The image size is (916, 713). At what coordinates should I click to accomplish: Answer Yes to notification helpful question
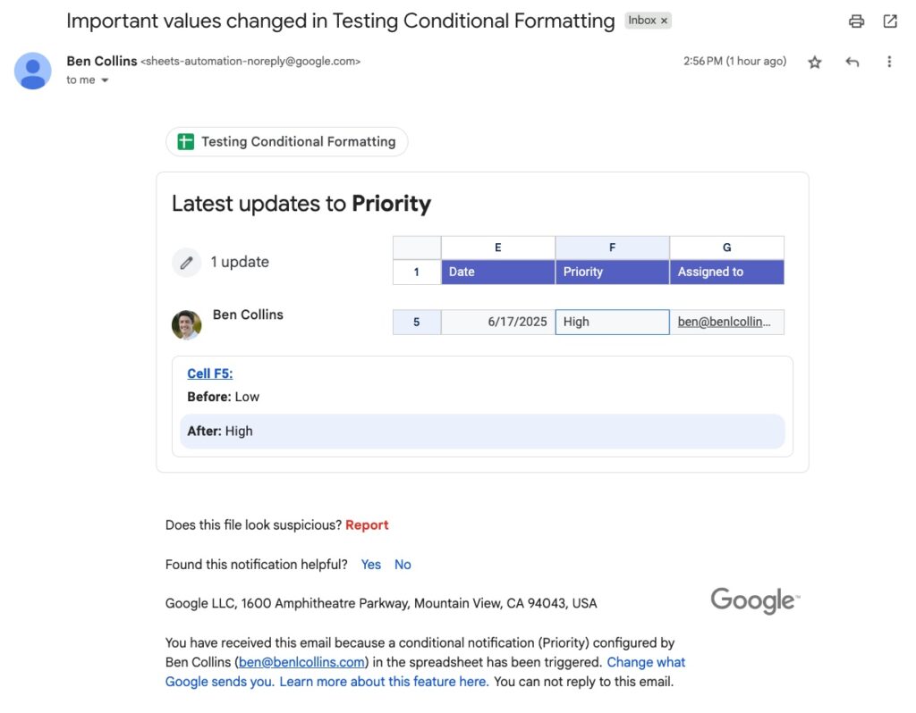click(x=371, y=565)
